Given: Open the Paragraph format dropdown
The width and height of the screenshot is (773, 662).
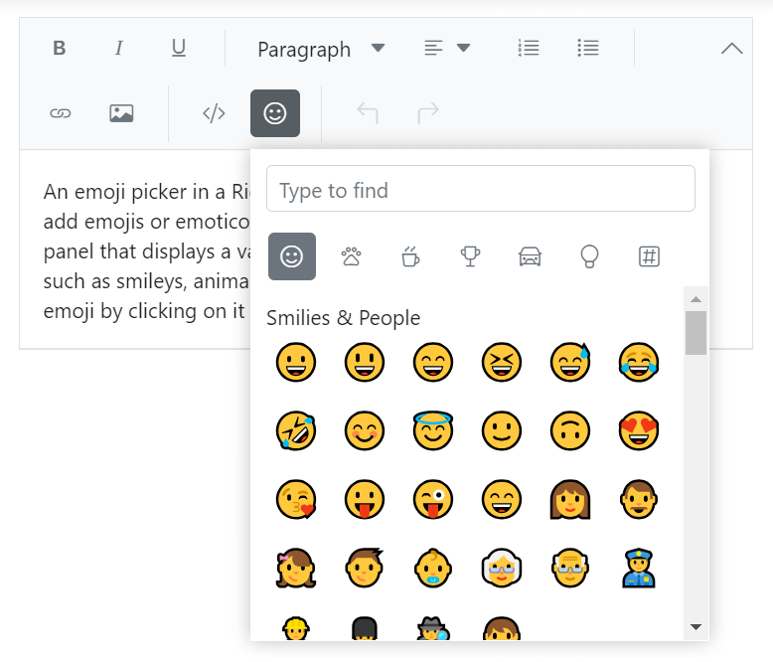Looking at the screenshot, I should click(320, 49).
